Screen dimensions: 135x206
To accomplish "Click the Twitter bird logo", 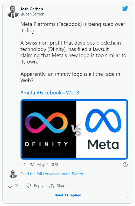I will 125,9.
